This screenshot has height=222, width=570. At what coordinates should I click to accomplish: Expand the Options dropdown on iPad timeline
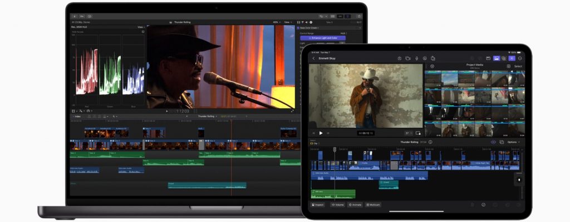coord(513,142)
